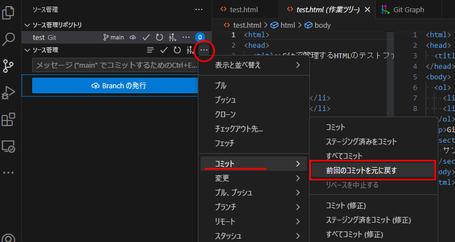Expand the 変更 submenu
Viewport: 455px width, 242px height.
(254, 178)
